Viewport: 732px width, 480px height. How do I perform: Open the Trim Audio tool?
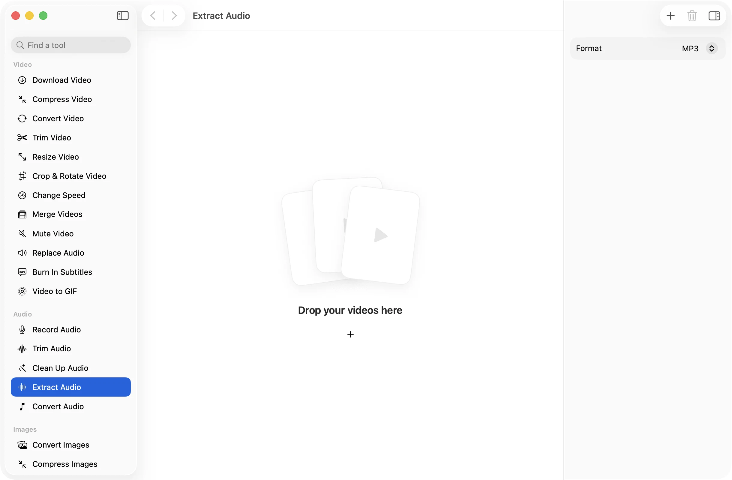coord(71,349)
